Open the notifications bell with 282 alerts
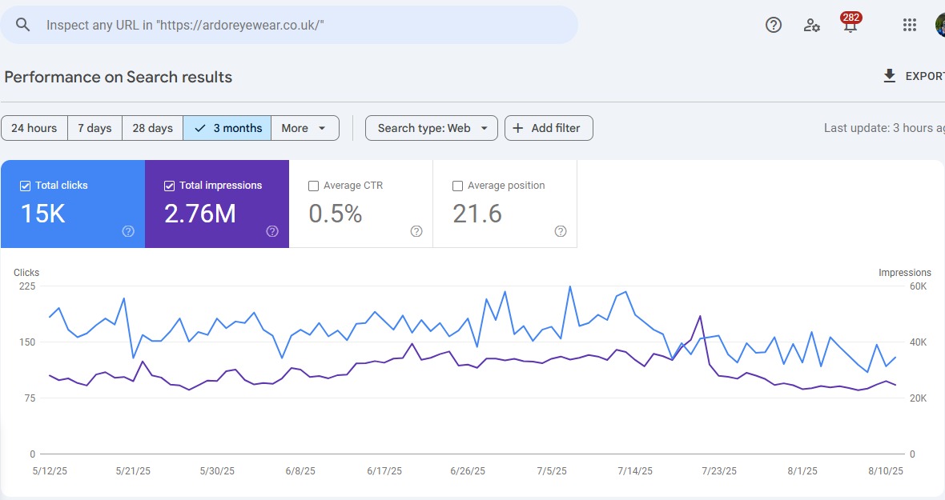 coord(850,25)
